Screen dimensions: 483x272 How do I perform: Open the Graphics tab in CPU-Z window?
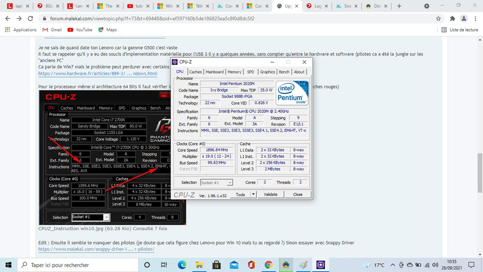(268, 72)
